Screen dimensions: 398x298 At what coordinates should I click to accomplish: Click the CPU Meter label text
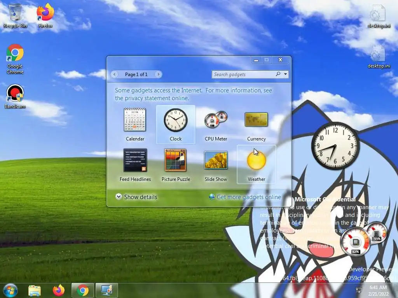[x=216, y=139]
